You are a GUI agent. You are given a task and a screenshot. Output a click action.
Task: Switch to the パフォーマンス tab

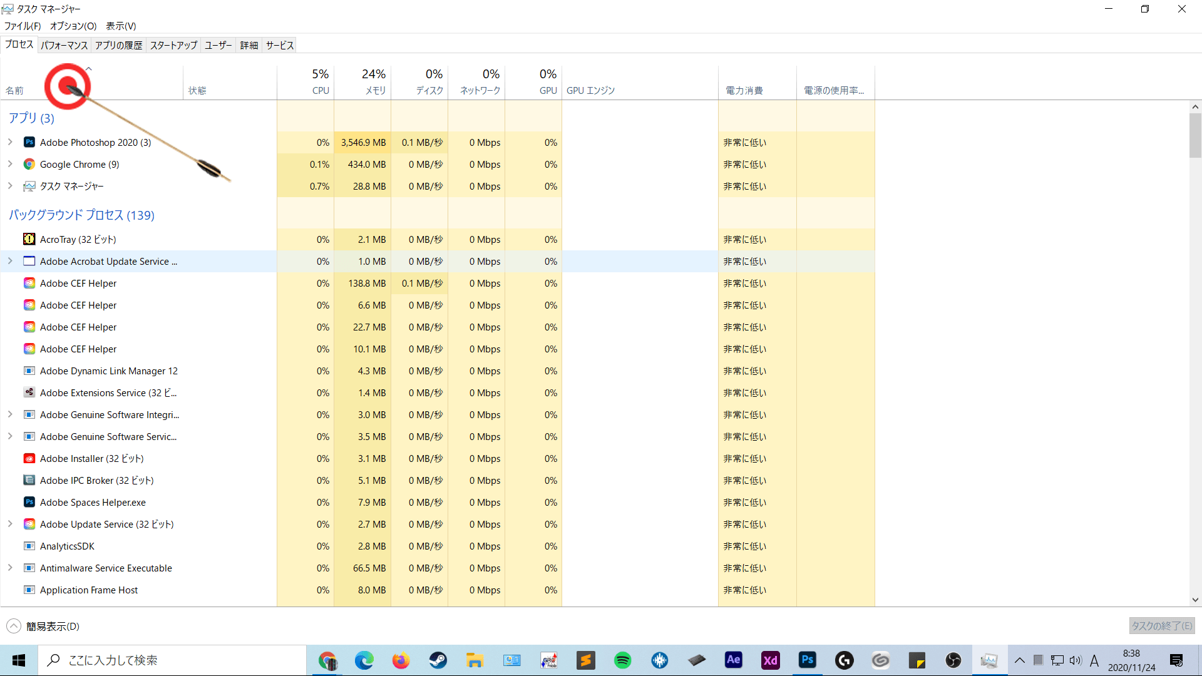point(64,45)
